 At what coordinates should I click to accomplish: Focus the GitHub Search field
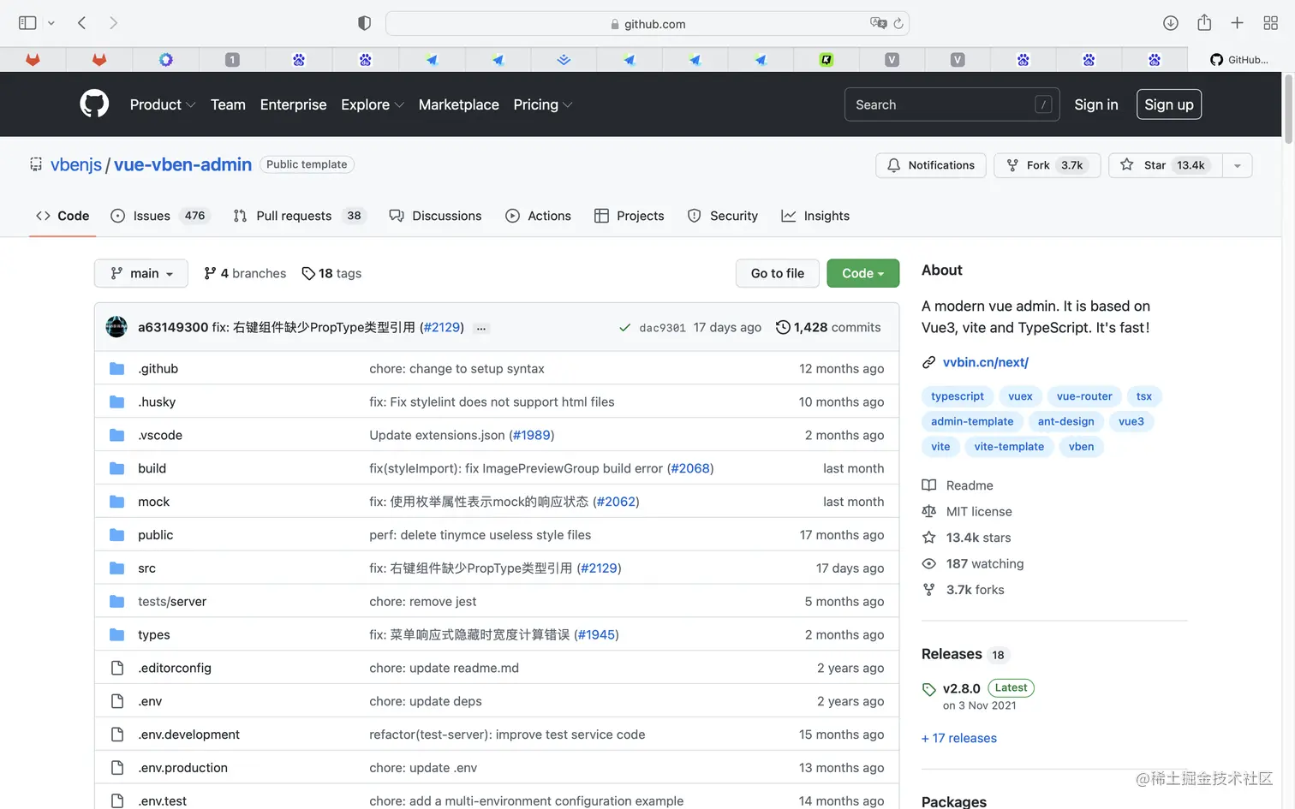point(952,104)
